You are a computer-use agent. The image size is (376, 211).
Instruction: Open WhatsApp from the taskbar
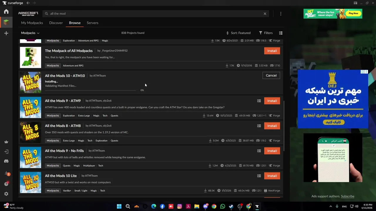[x=222, y=206]
